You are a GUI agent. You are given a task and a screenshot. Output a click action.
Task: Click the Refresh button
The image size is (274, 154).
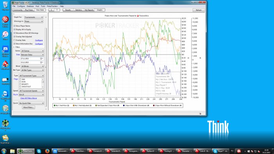(x=199, y=10)
